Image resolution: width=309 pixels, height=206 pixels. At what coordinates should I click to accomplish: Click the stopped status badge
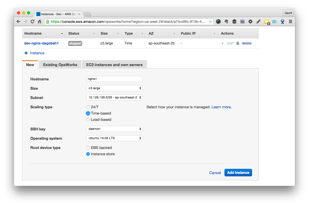point(75,43)
